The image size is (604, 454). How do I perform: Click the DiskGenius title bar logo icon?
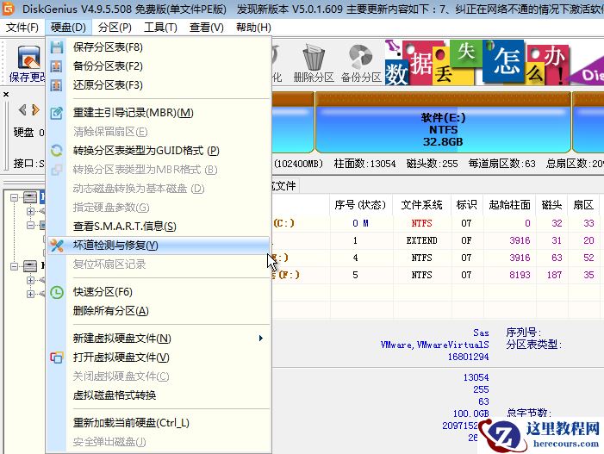tap(9, 8)
